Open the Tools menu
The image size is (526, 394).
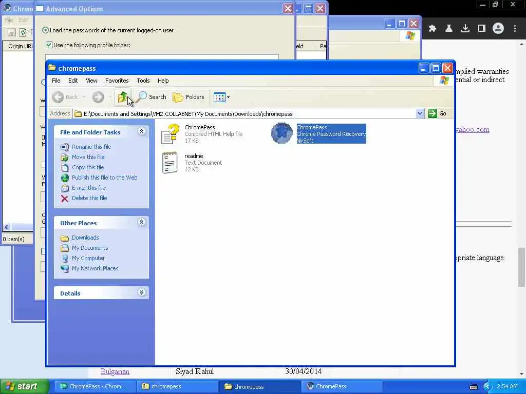point(143,81)
